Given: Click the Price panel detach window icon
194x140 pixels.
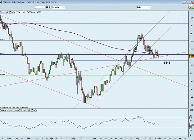Looking at the screenshot, I should pos(10,12).
